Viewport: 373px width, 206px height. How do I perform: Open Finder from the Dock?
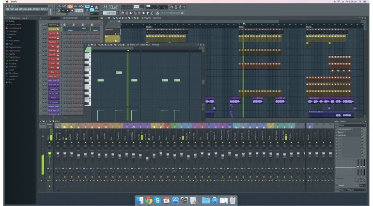[140, 200]
